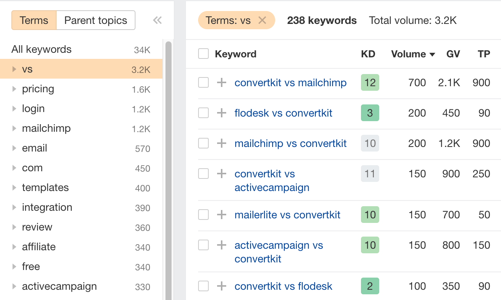Viewport: 501px width, 300px height.
Task: Tick the select-all keywords checkbox
Action: pyautogui.click(x=203, y=54)
